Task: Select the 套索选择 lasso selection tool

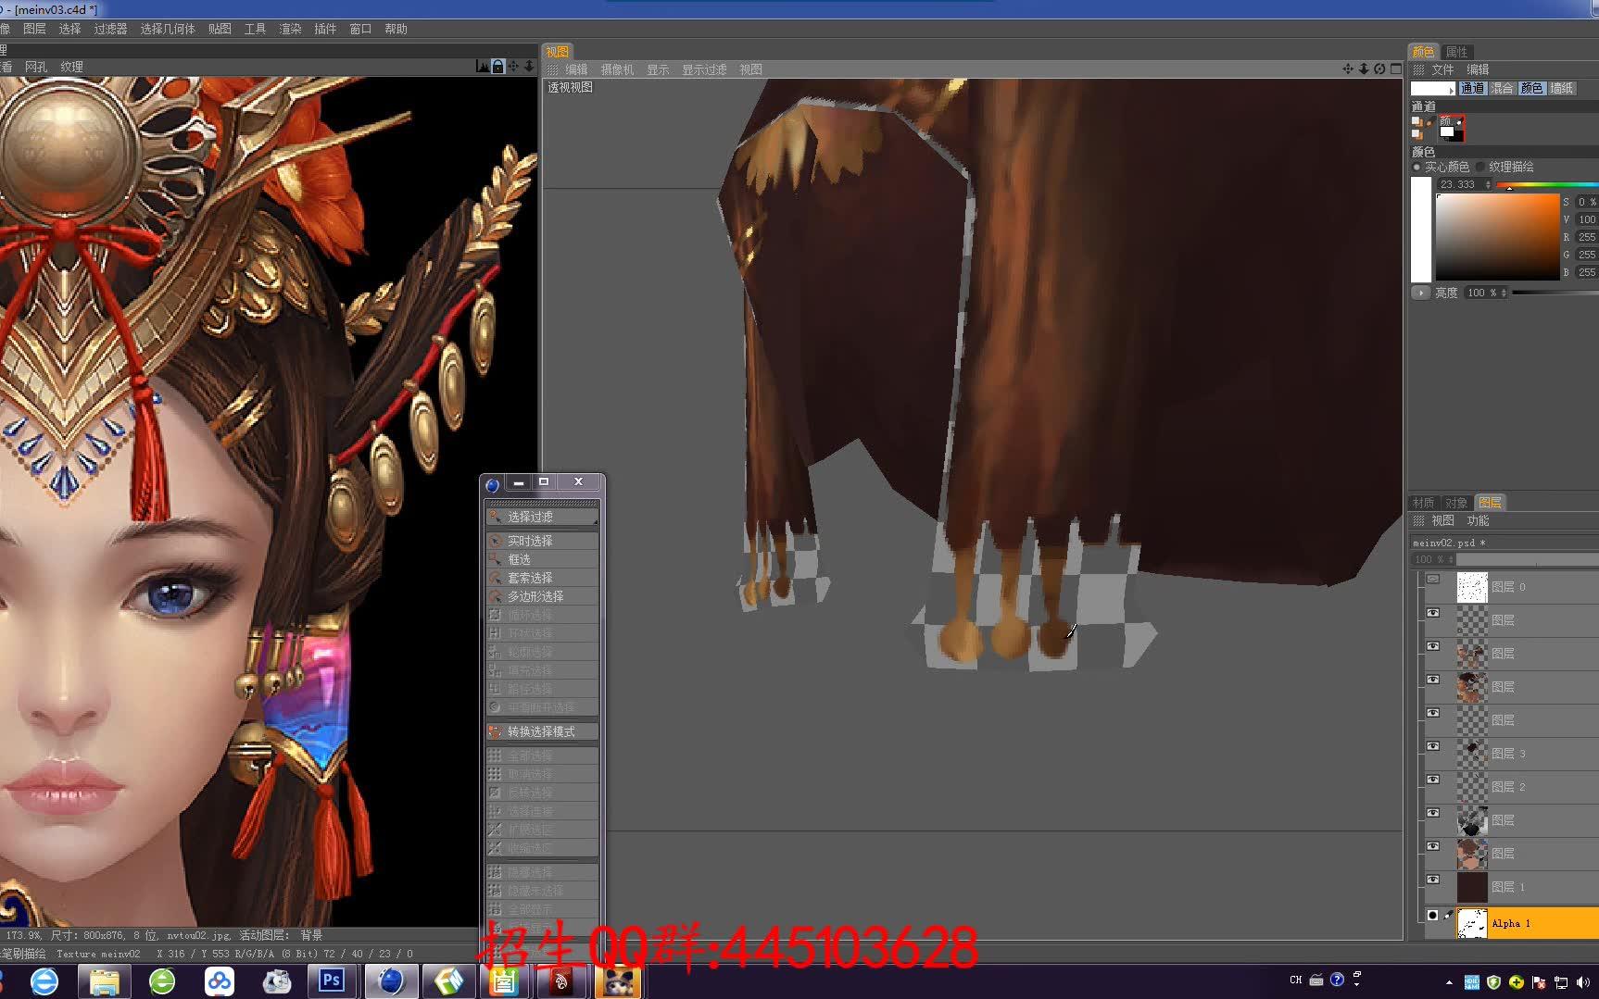Action: click(542, 578)
